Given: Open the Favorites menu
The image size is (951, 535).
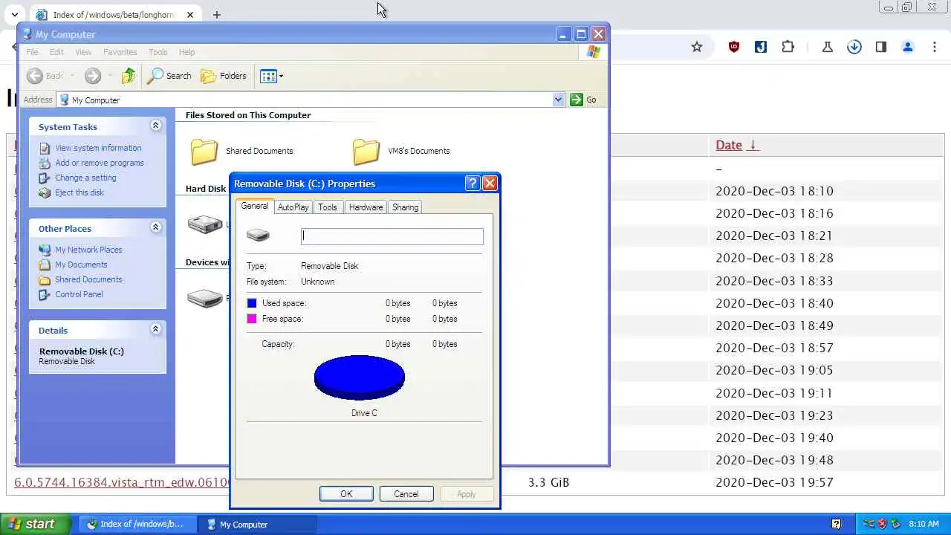Looking at the screenshot, I should (x=120, y=52).
